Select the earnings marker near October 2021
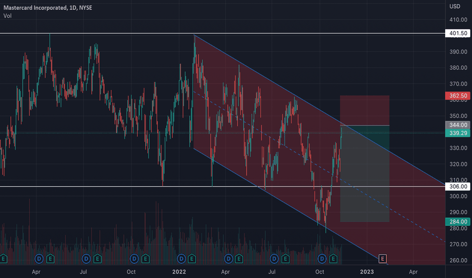Viewport: 472px width, 278px height. pyautogui.click(x=145, y=258)
